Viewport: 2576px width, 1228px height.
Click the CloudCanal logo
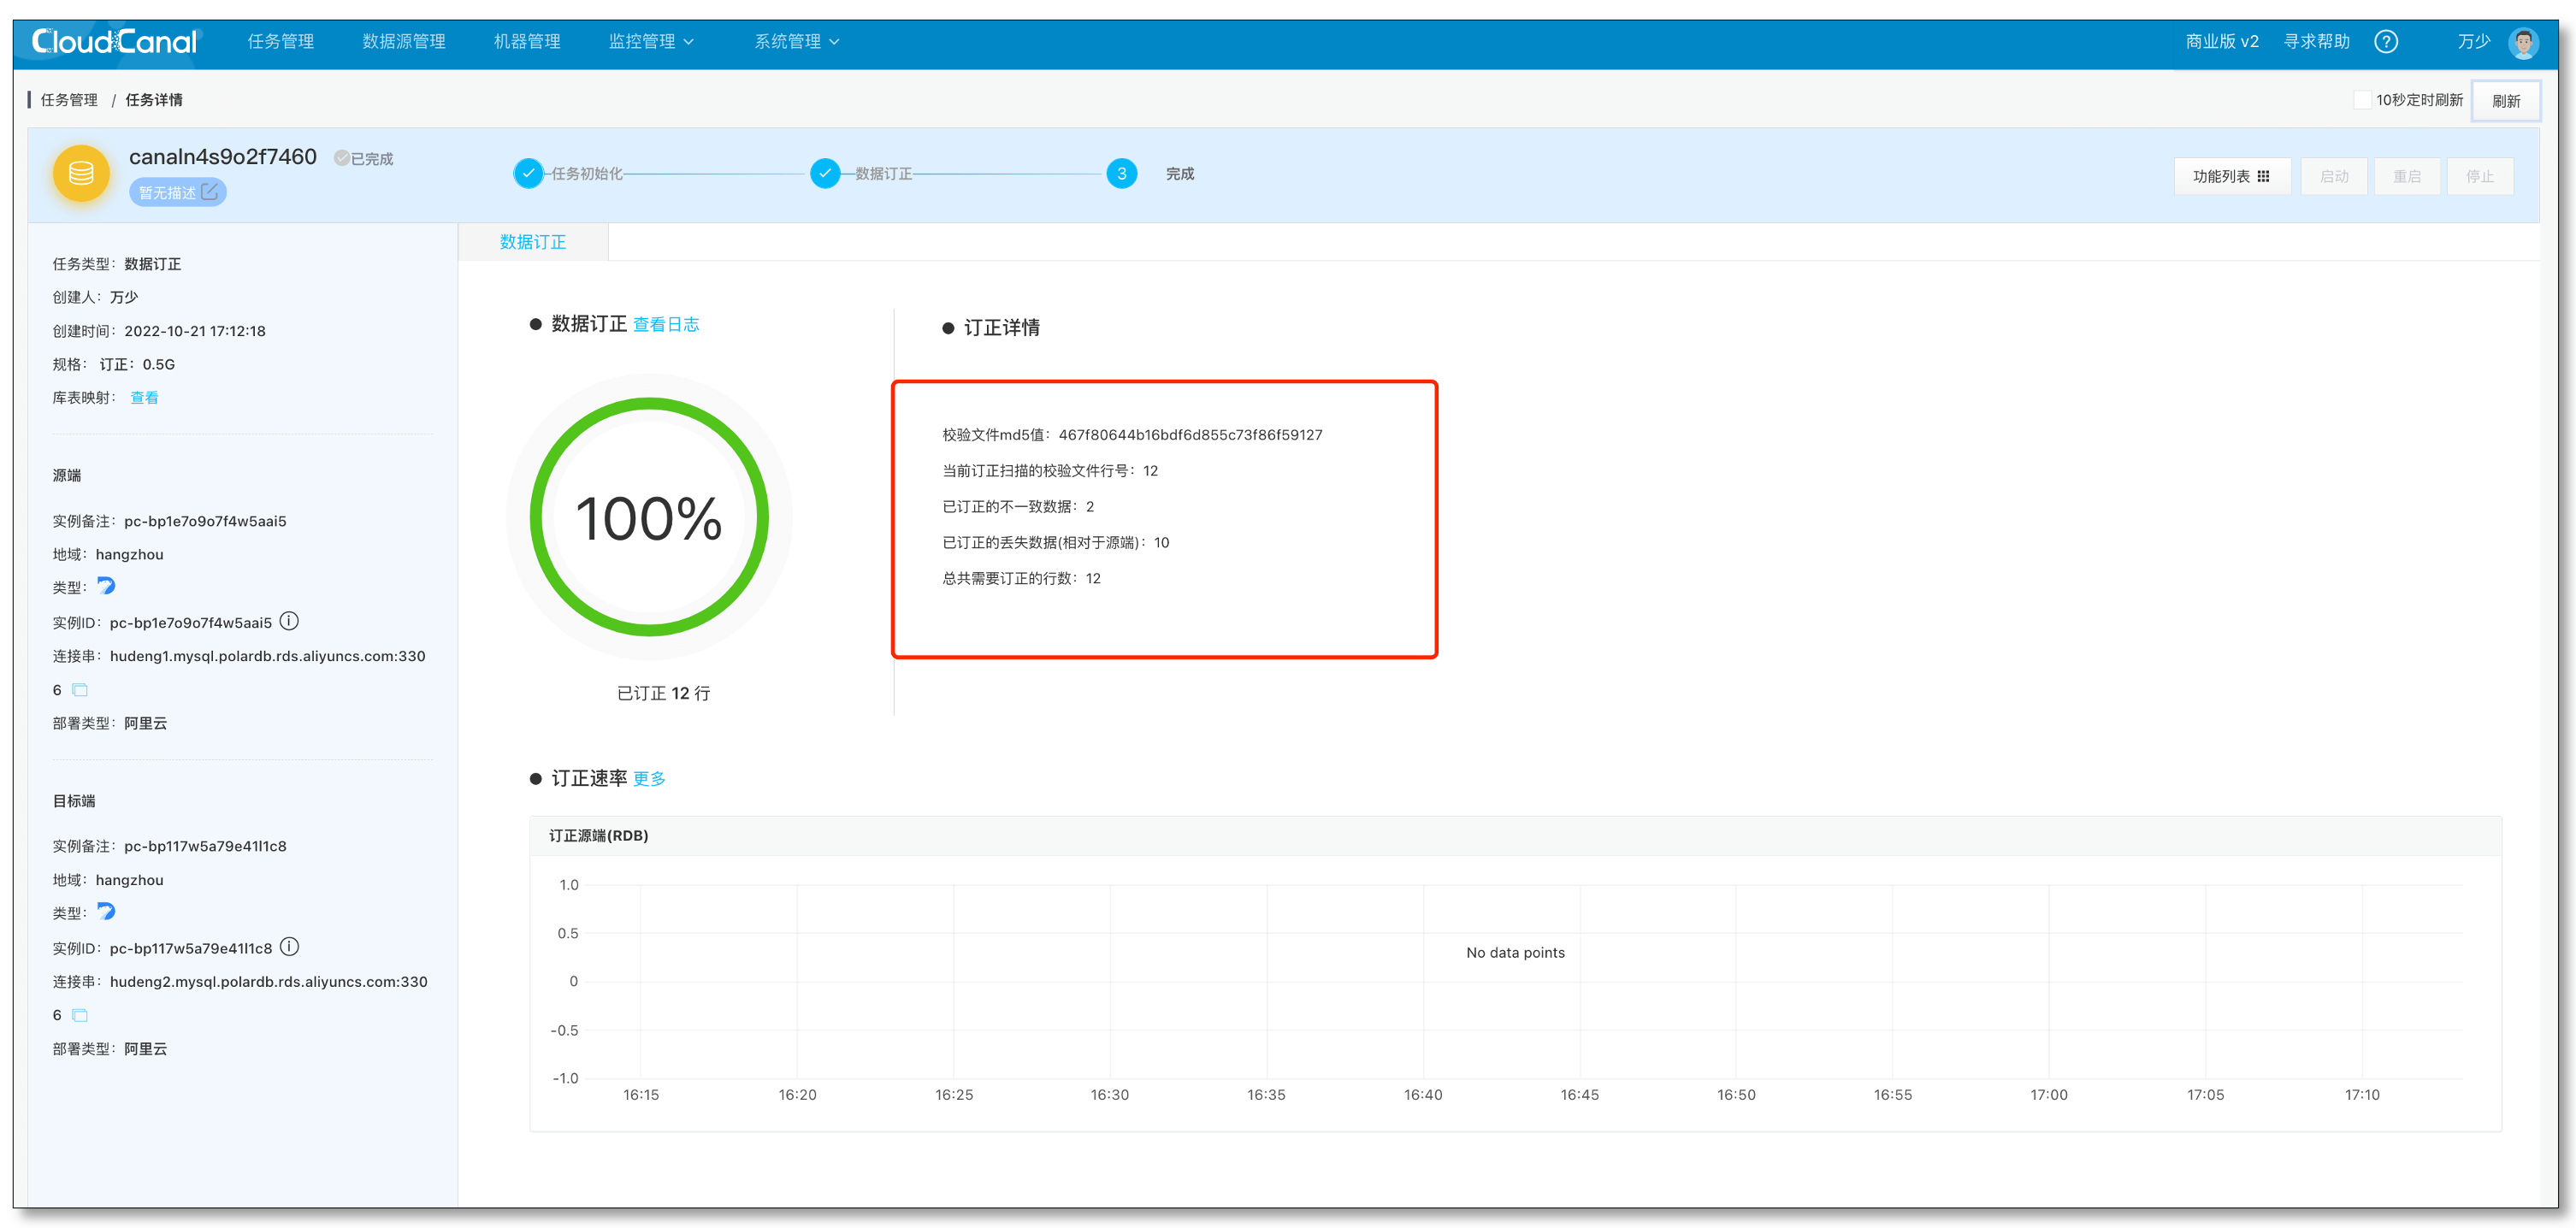coord(116,41)
